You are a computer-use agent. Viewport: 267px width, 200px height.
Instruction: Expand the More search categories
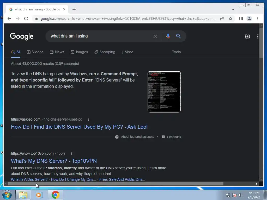(x=127, y=52)
